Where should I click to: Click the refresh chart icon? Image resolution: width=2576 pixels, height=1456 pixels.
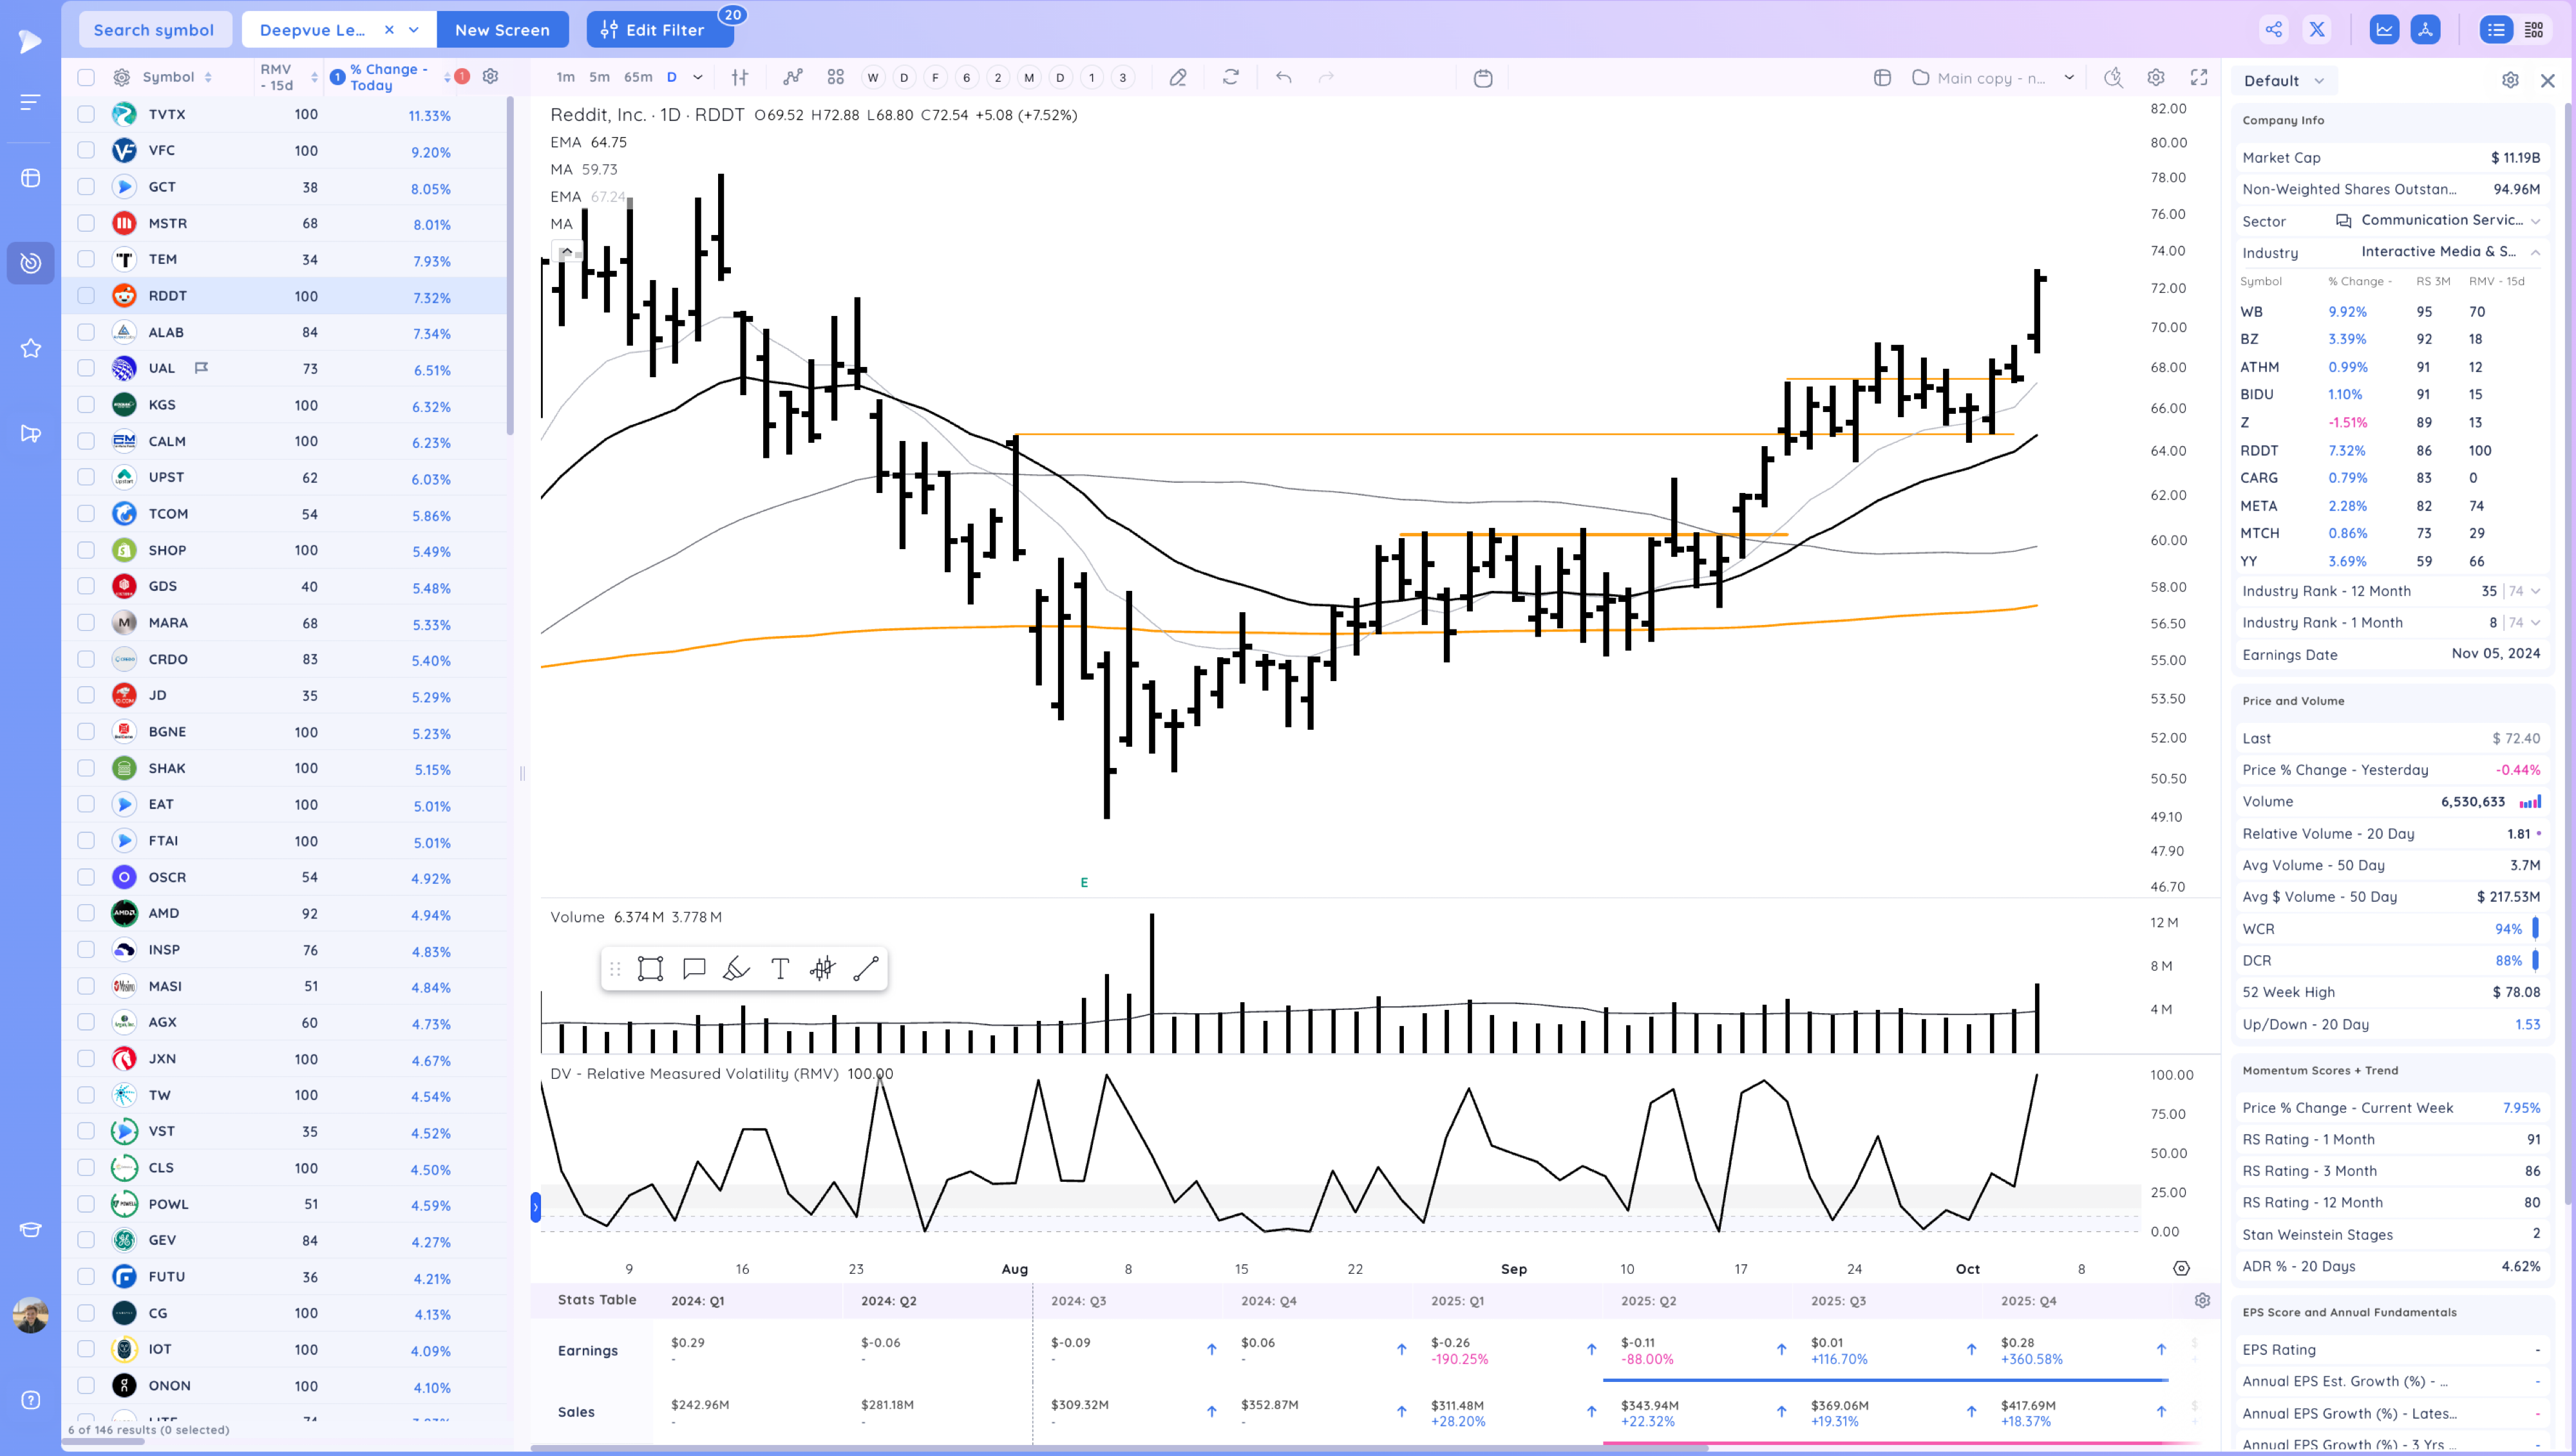[x=1231, y=77]
